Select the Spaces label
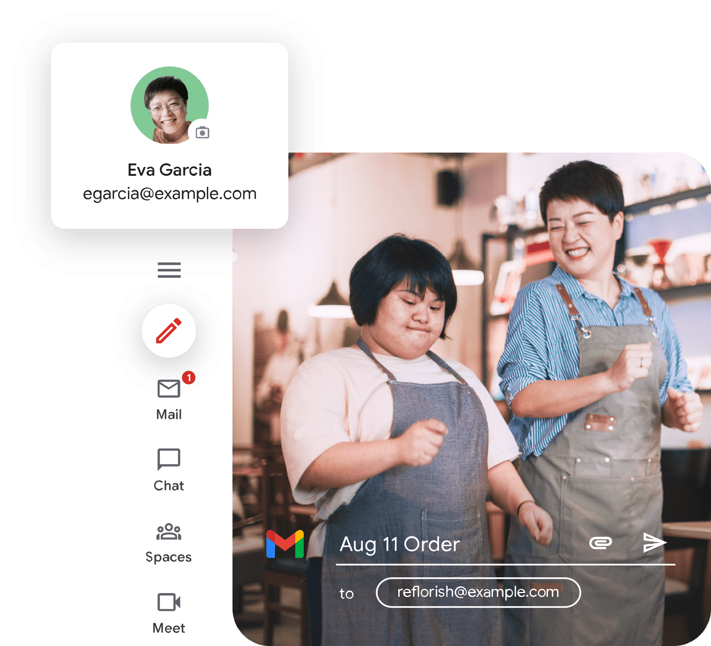Screen dimensions: 711x646 tap(169, 557)
